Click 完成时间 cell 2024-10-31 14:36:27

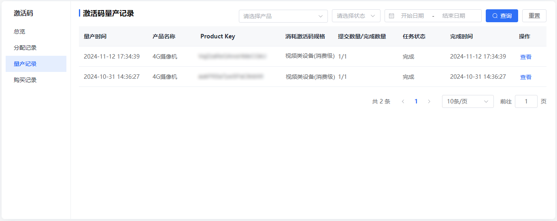click(478, 77)
